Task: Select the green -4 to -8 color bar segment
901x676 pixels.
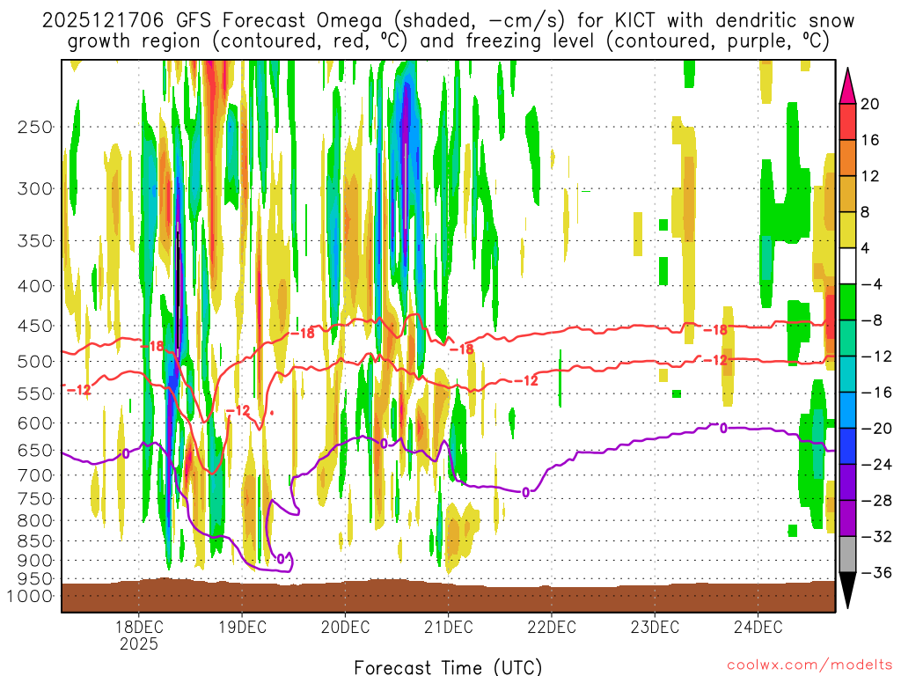Action: click(x=847, y=303)
